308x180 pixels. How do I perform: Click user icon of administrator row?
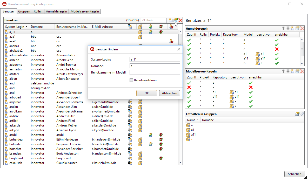click(x=6, y=55)
